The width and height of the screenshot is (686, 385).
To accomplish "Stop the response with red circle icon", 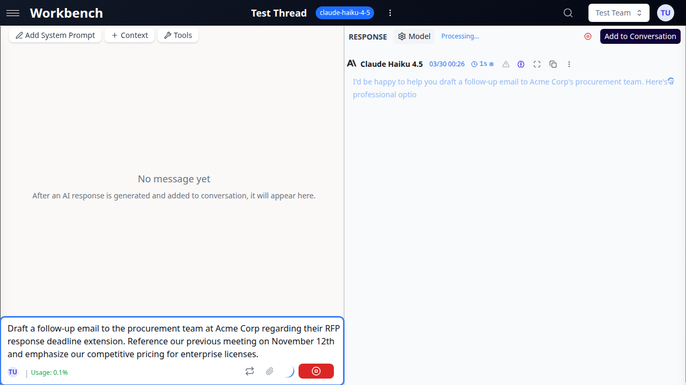I will pyautogui.click(x=588, y=36).
